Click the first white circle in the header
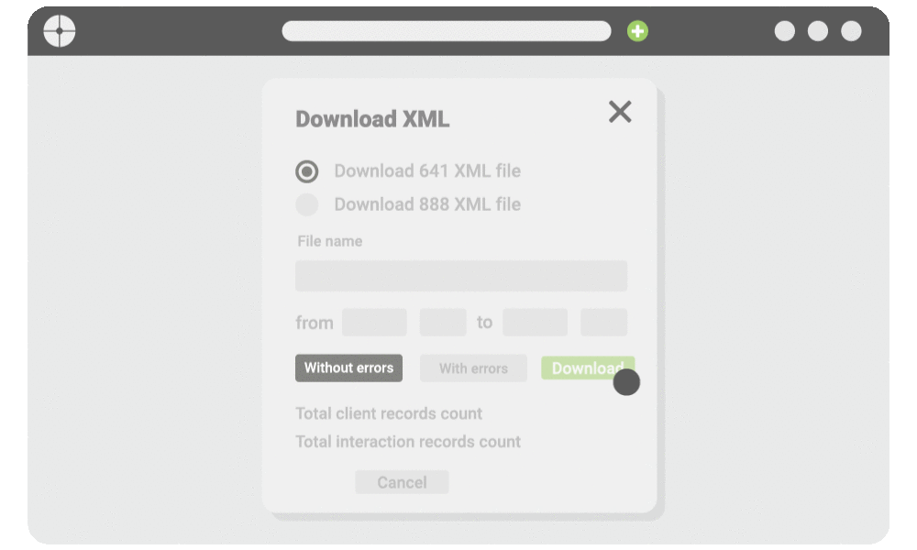 click(785, 31)
